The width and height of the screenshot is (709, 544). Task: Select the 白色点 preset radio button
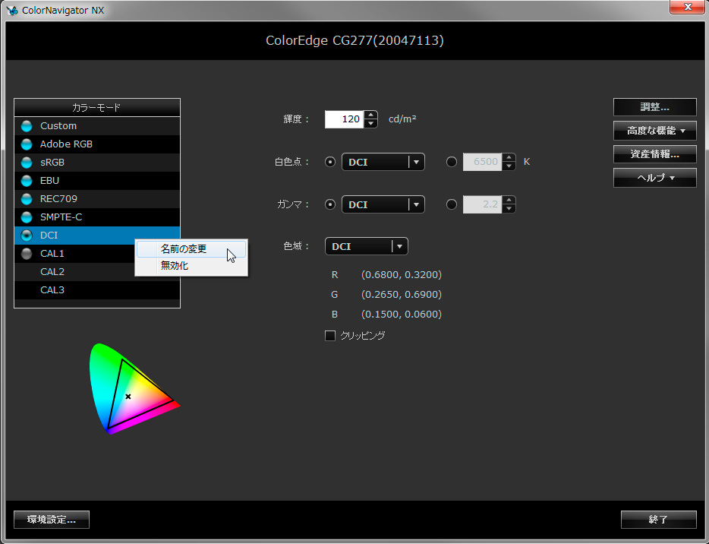click(x=330, y=162)
